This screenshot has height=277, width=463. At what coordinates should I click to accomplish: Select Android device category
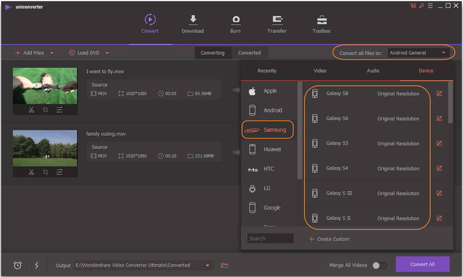(x=269, y=110)
